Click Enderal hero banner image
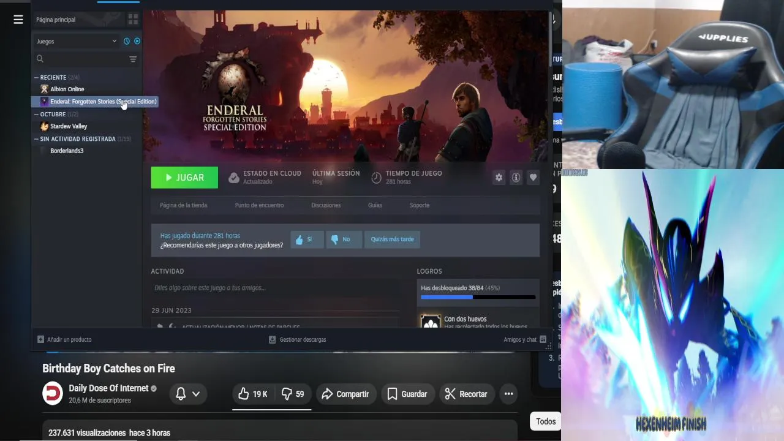Screen dimensions: 784x441 (x=347, y=86)
